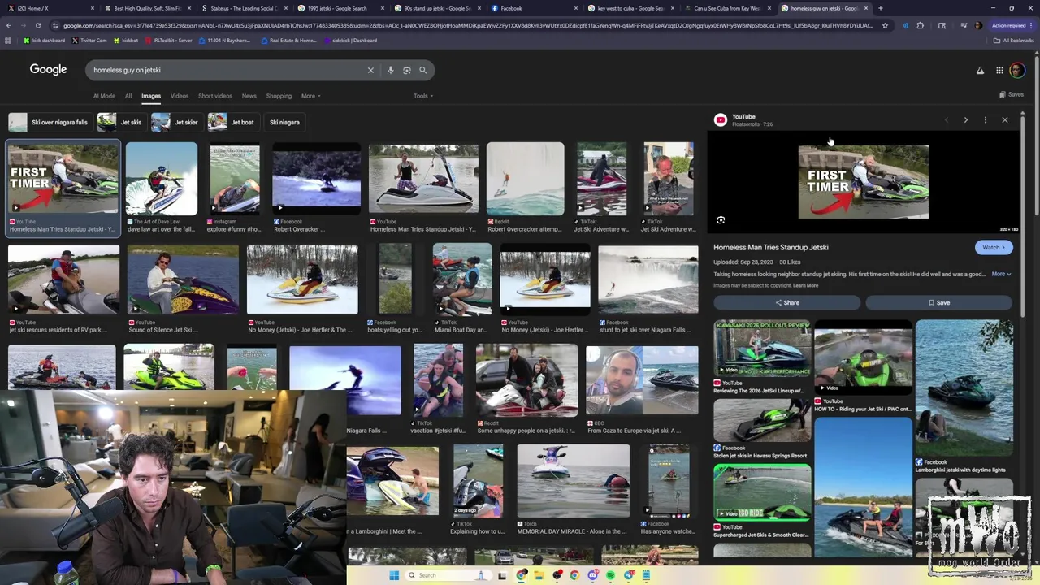Screen dimensions: 1040x585
Task: Select 'Jet skier' suggestion chip
Action: 176,122
